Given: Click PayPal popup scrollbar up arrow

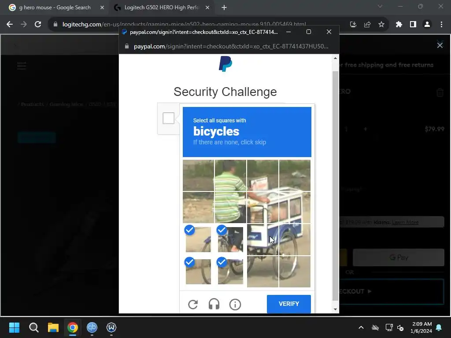Looking at the screenshot, I should 335,58.
